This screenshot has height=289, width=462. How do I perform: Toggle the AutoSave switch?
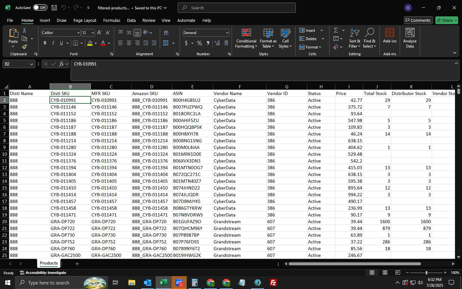(40, 8)
